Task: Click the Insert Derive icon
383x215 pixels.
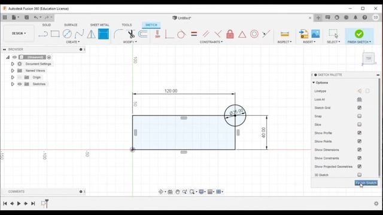Action: [x=303, y=34]
